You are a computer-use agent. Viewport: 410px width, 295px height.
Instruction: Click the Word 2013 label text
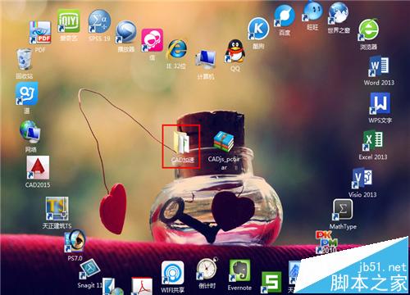coord(379,82)
